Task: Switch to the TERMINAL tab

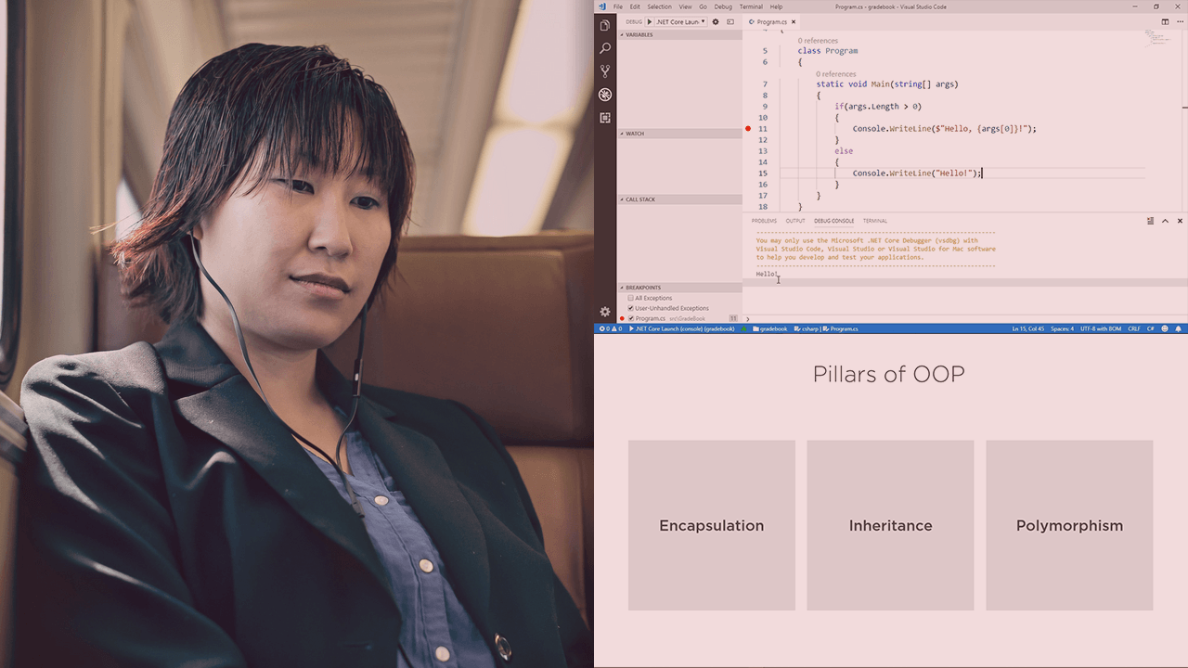Action: click(x=873, y=220)
